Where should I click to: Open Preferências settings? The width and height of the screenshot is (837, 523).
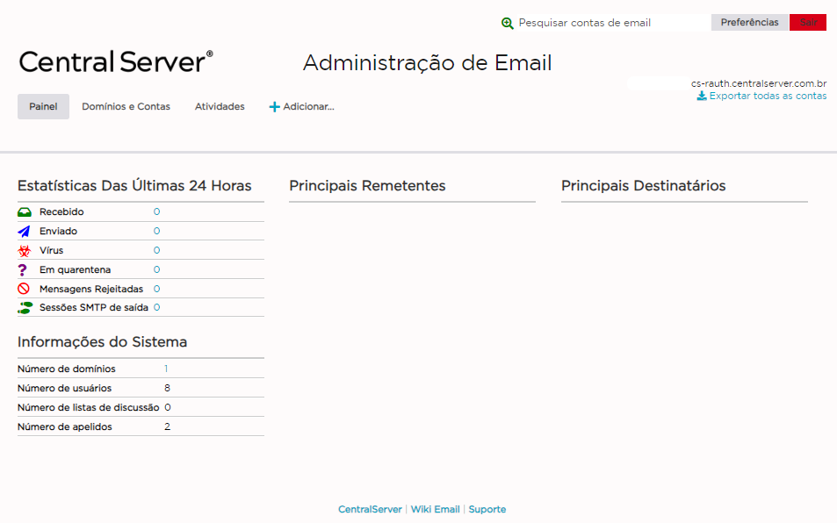[749, 23]
